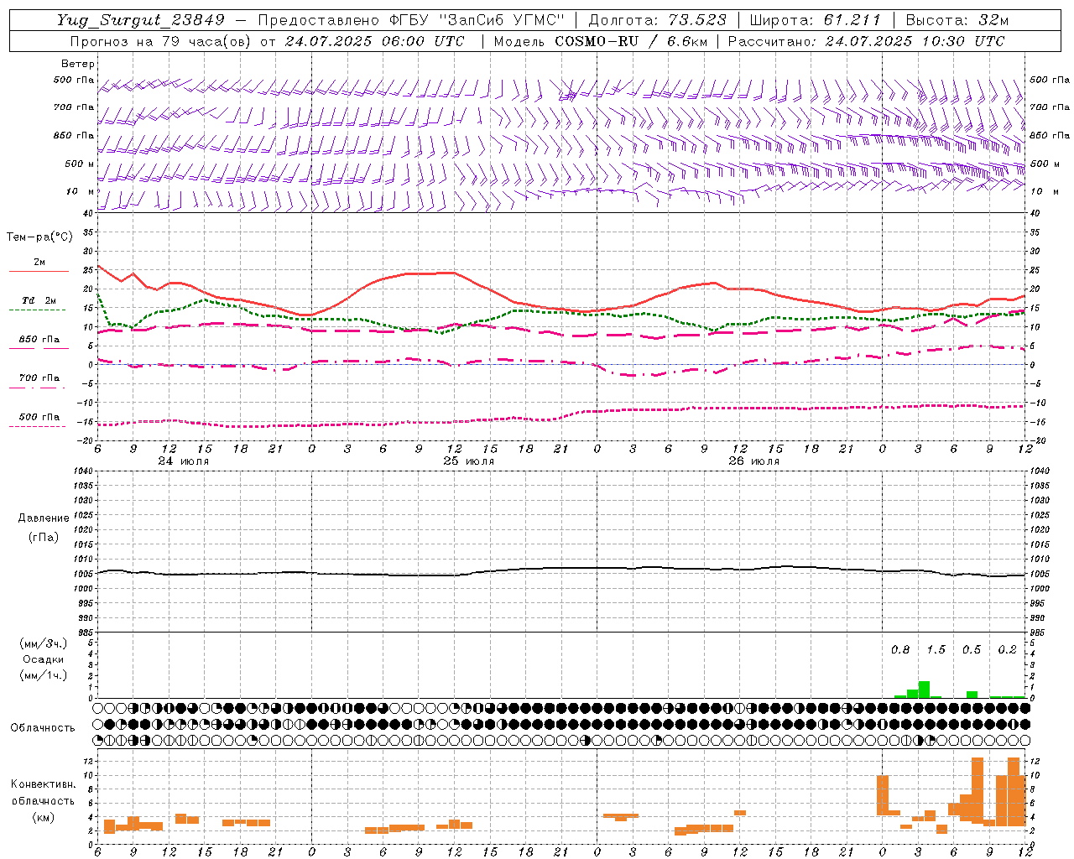This screenshot has width=1074, height=859.
Task: Click the Давление pressure panel label
Action: [x=43, y=518]
